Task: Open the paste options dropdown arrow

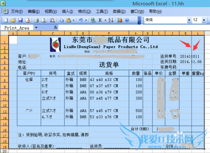Action: [73, 20]
